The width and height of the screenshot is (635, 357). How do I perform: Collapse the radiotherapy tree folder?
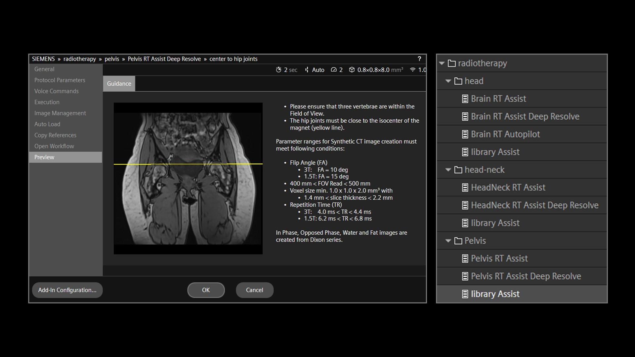[442, 63]
